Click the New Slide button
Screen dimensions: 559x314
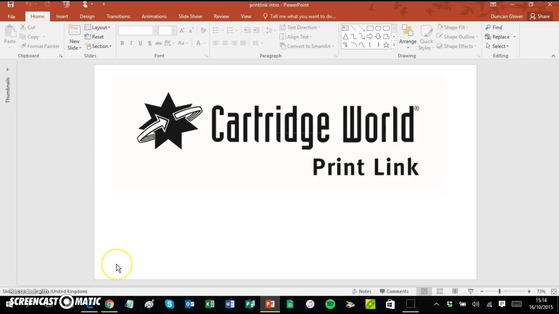pos(74,38)
